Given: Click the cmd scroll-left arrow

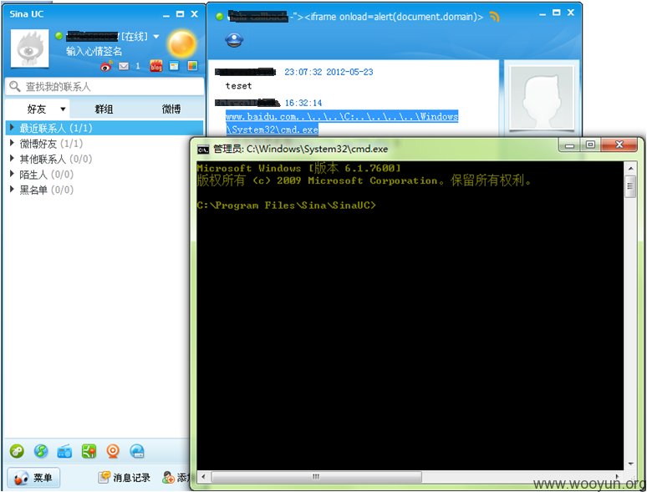Looking at the screenshot, I should 203,477.
